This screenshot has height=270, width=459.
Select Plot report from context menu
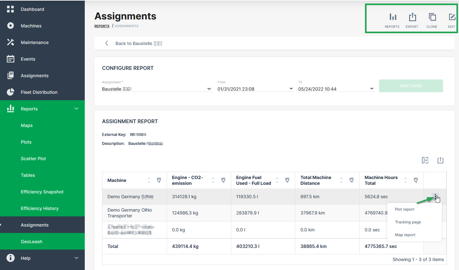pos(405,209)
